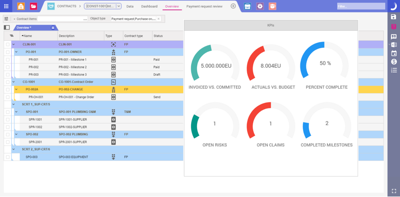Click the dollar sign sidebar icon
The image size is (400, 197).
[394, 62]
